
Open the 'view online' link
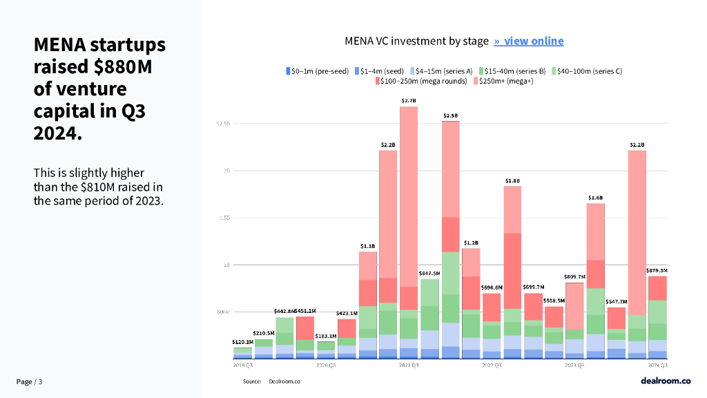point(529,41)
